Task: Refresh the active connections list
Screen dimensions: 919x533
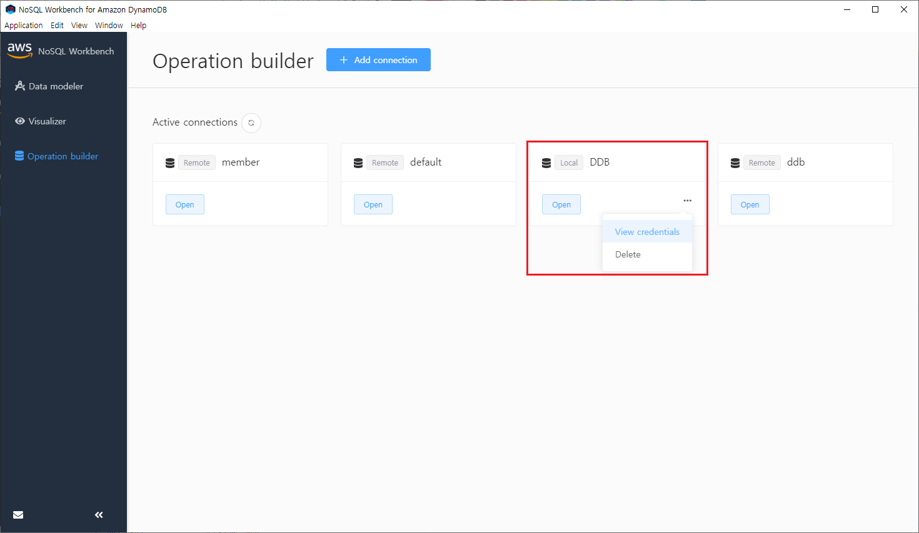Action: pos(251,122)
